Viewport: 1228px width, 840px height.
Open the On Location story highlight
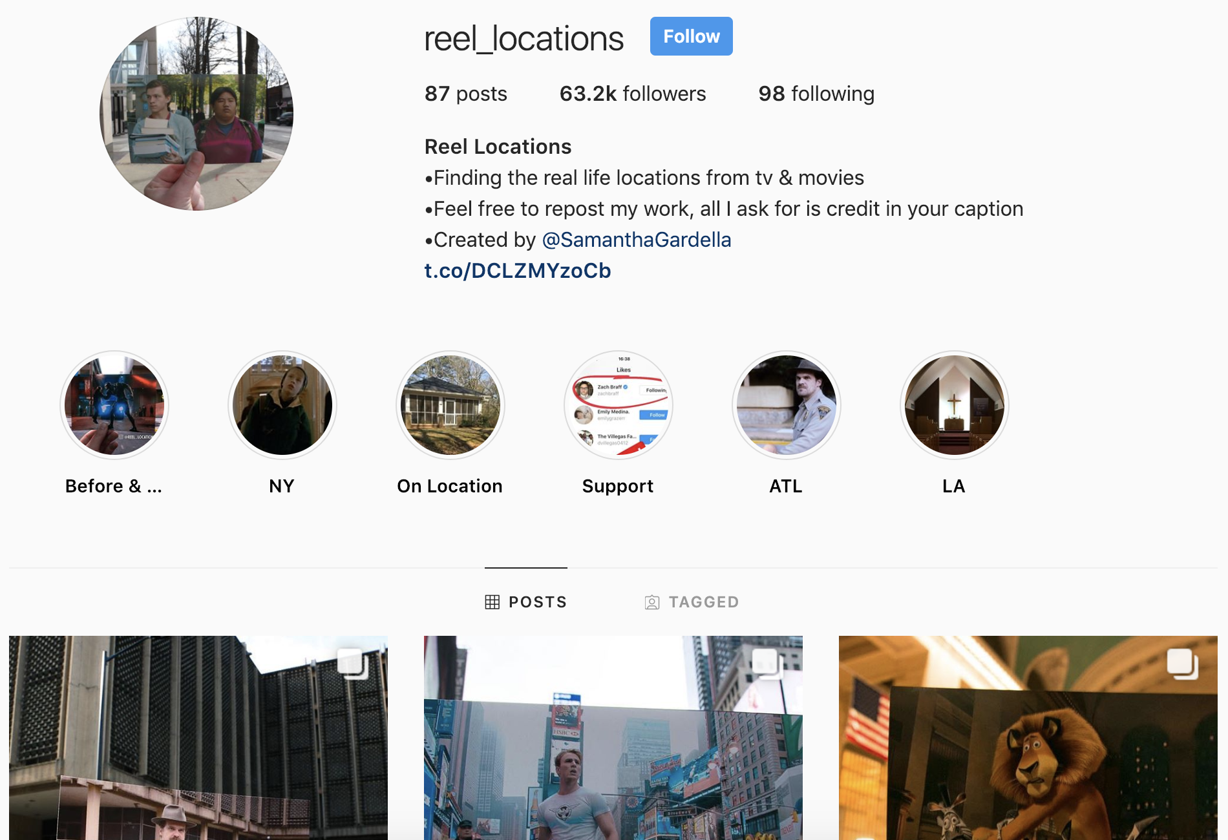[450, 405]
